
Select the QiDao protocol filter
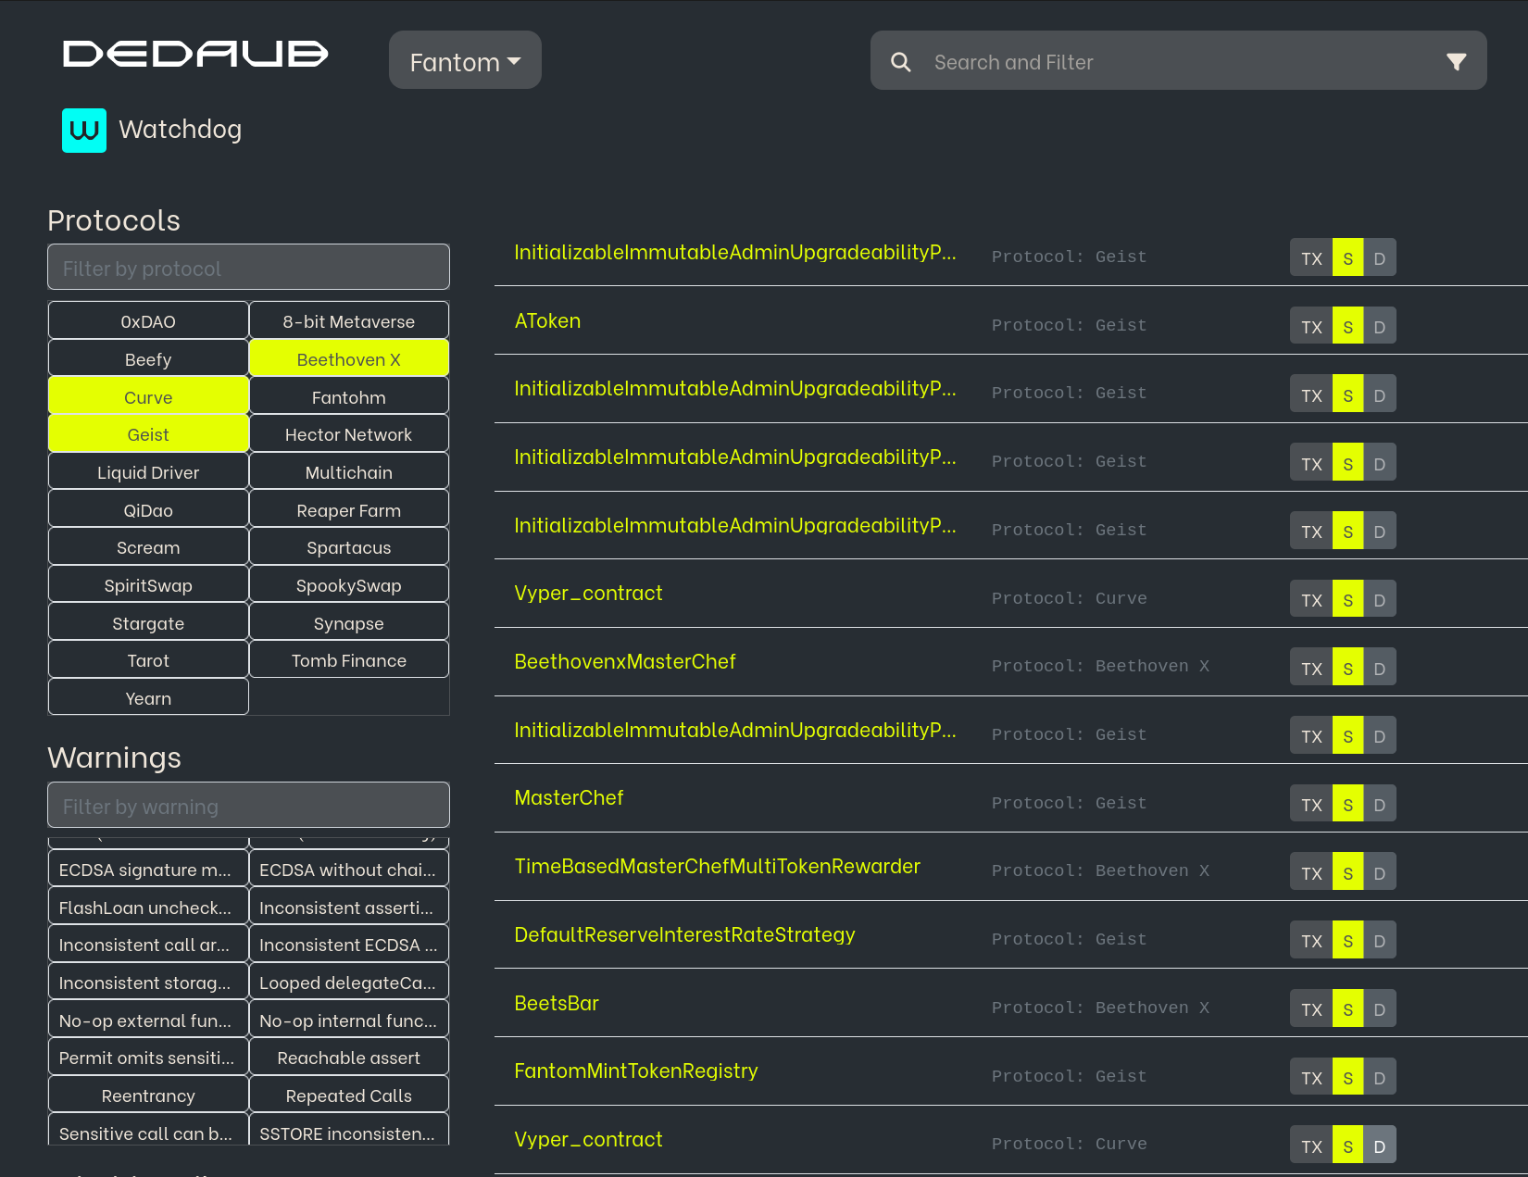pyautogui.click(x=148, y=510)
